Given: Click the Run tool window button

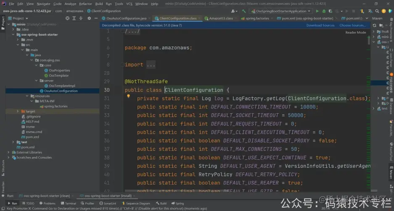Looking at the screenshot, I should 12,203.
